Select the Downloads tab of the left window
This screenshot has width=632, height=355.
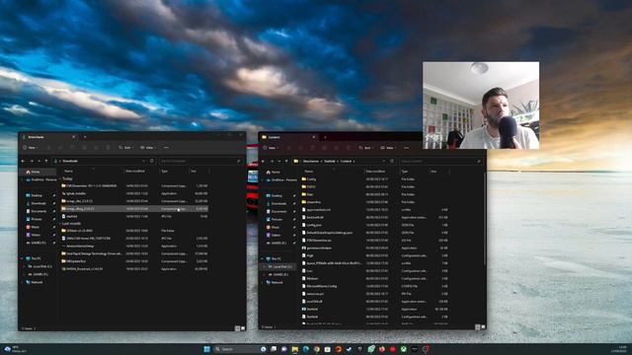(x=48, y=137)
